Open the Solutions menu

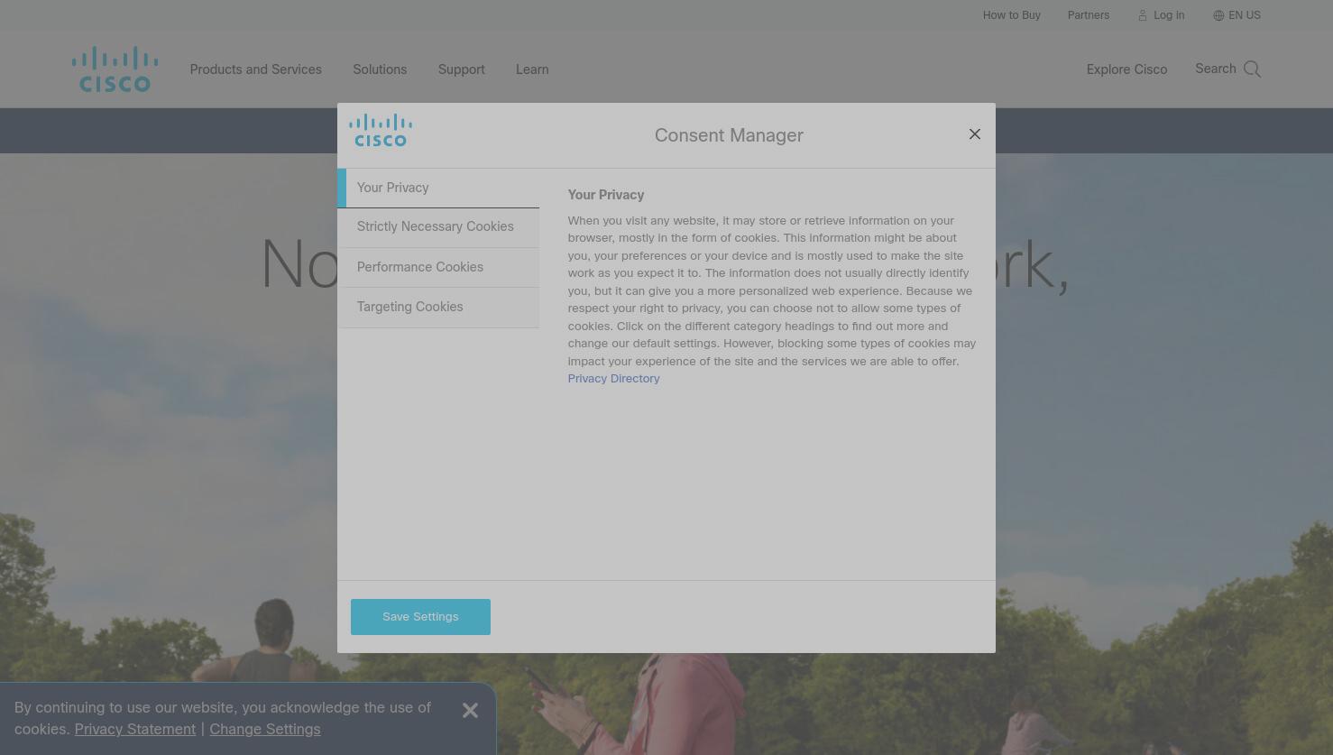tap(380, 69)
